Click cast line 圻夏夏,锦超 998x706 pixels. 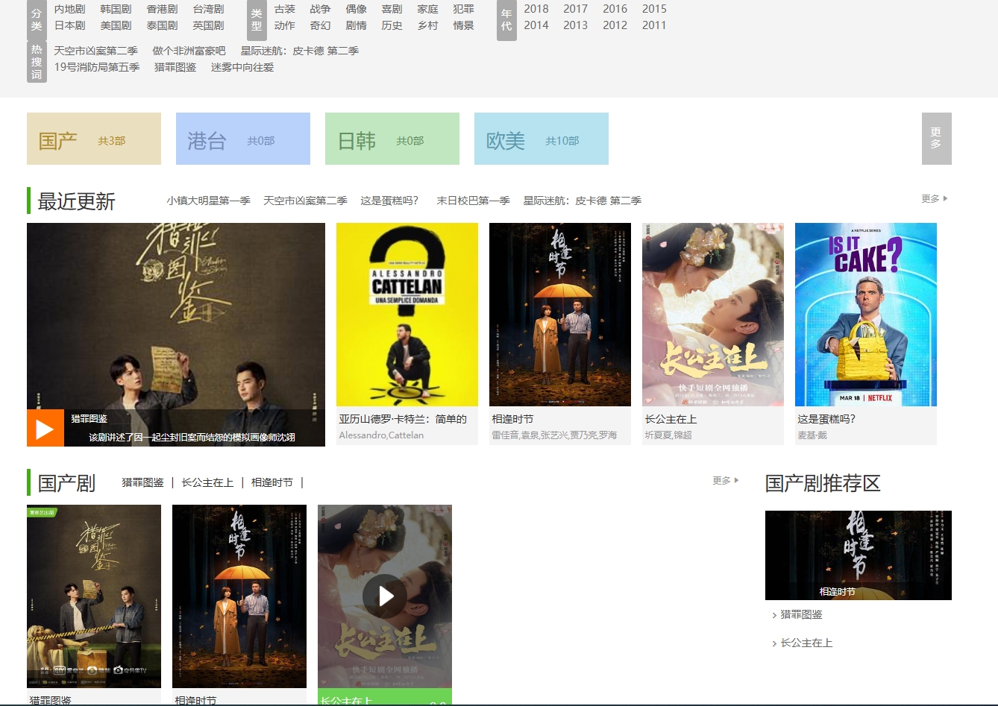[x=668, y=435]
